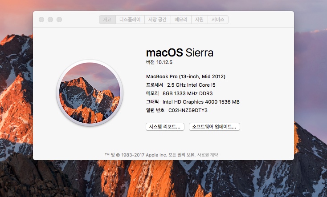Select the 저장 공간 tab
The height and width of the screenshot is (197, 327).
click(x=157, y=20)
